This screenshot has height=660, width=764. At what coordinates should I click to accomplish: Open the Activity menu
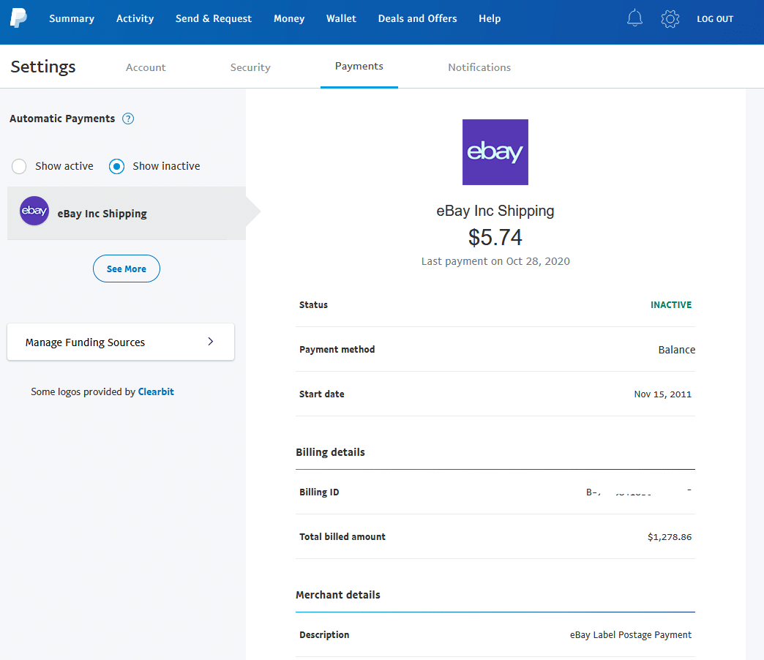[135, 18]
